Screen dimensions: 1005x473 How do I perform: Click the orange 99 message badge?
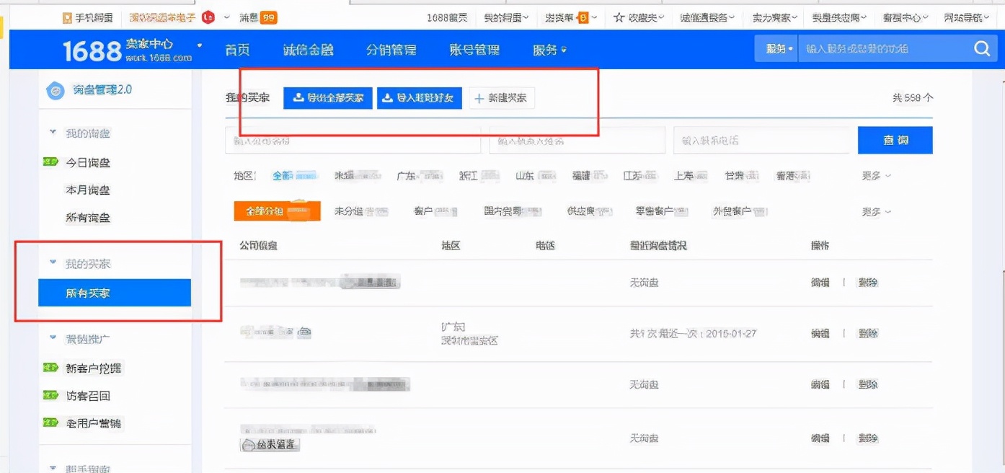click(269, 18)
